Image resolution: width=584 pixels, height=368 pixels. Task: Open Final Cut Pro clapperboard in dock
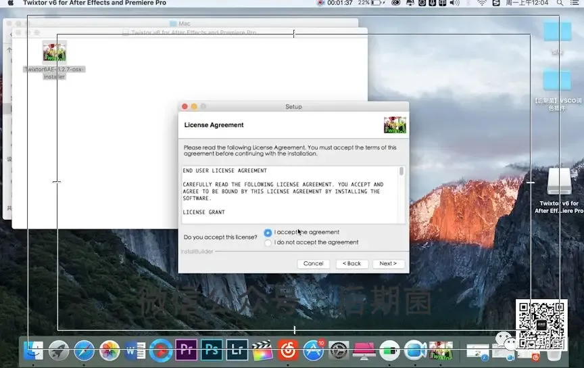coord(262,350)
